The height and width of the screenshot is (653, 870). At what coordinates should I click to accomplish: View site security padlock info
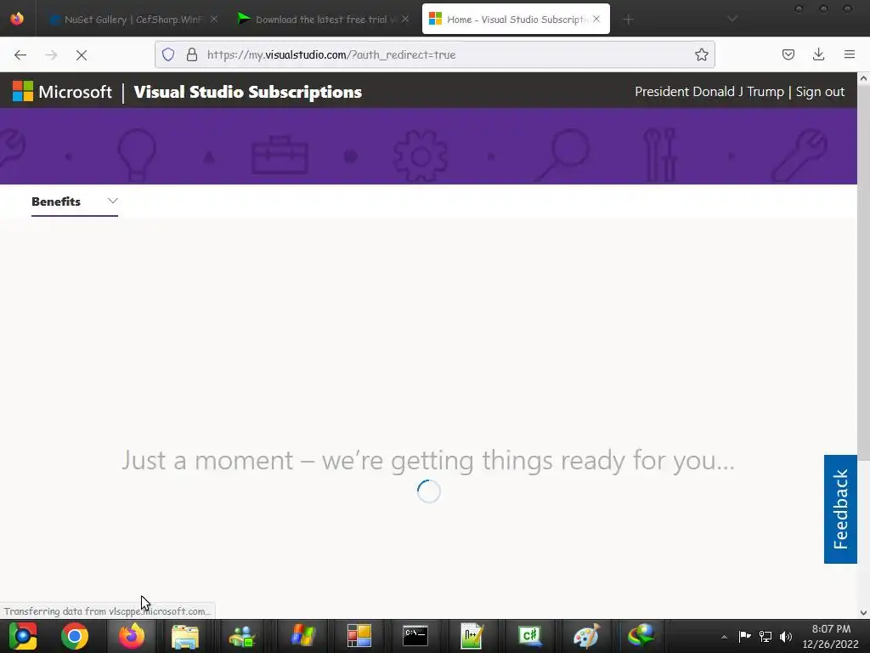pyautogui.click(x=192, y=54)
